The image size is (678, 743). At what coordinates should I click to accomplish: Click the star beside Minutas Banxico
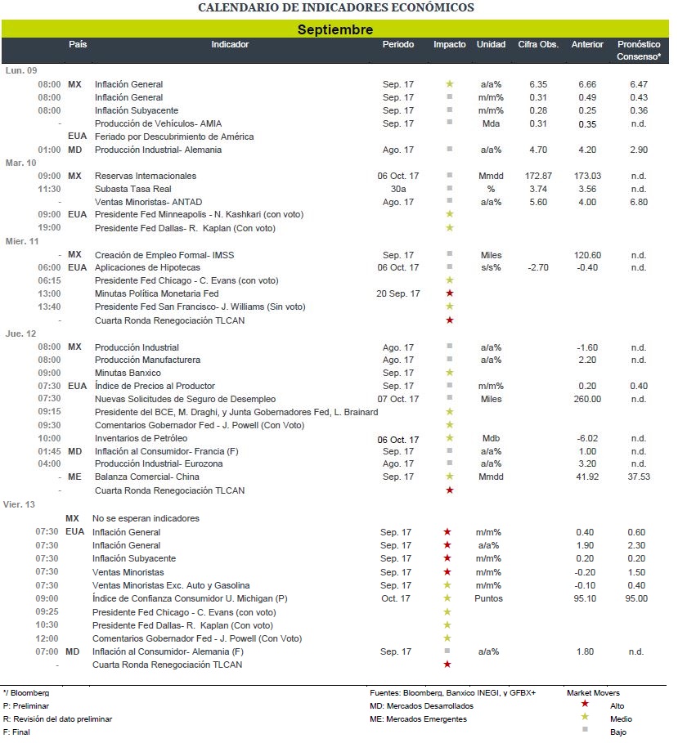[450, 373]
